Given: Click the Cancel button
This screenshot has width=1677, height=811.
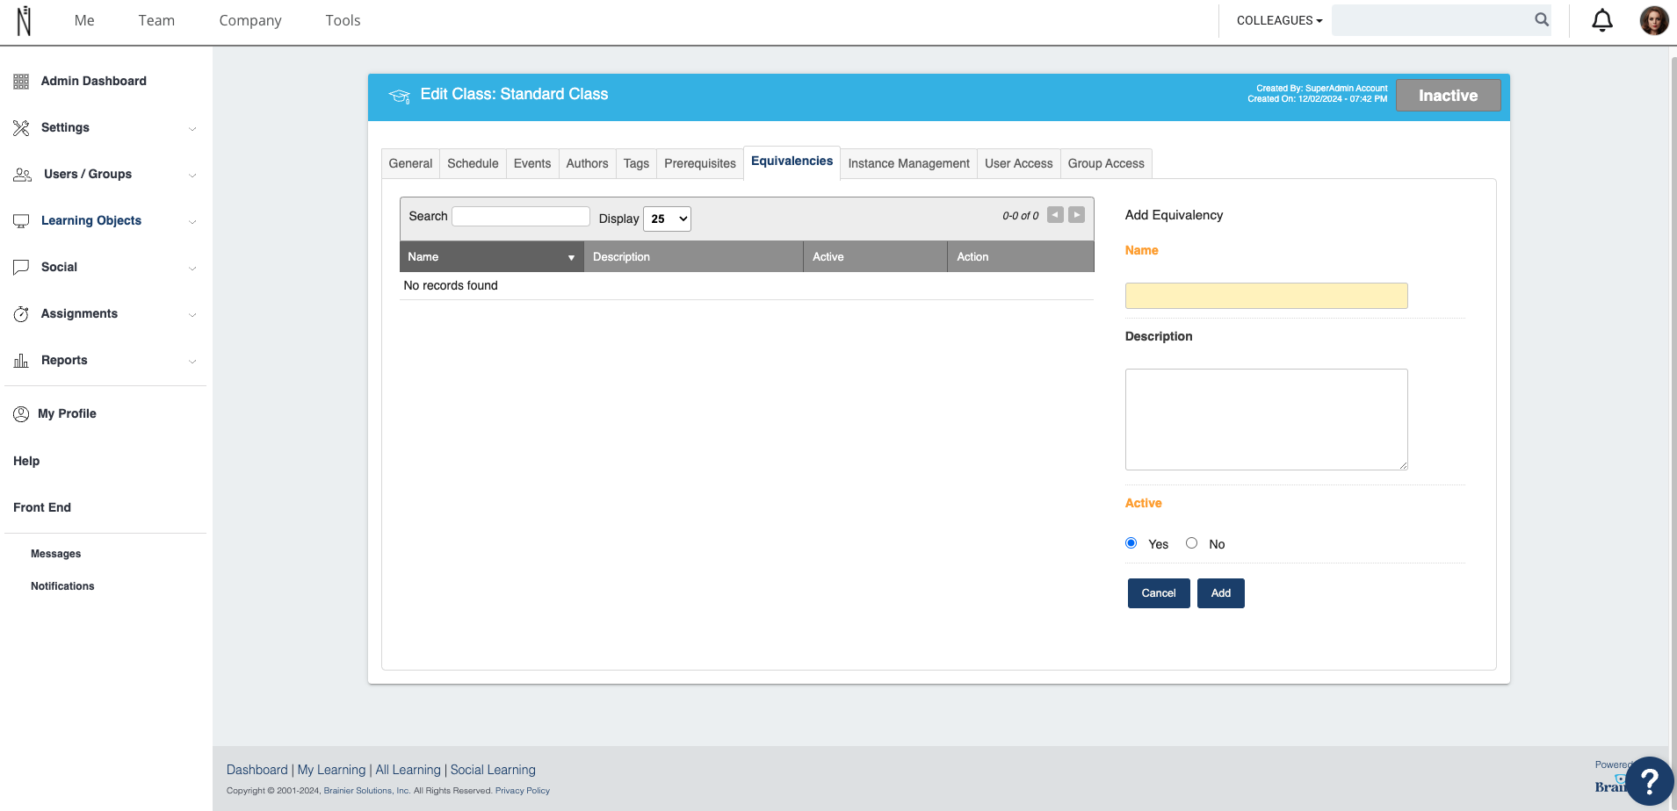Looking at the screenshot, I should pos(1159,593).
